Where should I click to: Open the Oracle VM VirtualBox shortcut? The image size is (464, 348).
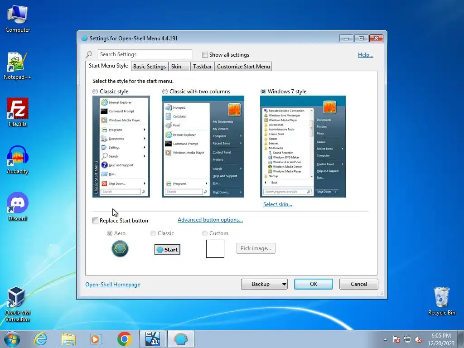coord(18,304)
